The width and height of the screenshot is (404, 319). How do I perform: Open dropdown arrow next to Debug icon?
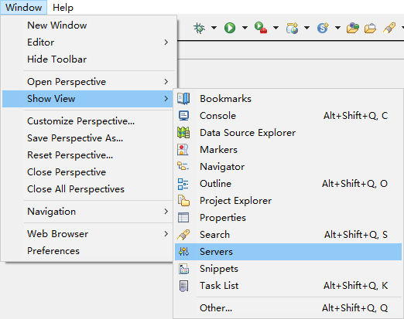point(214,28)
